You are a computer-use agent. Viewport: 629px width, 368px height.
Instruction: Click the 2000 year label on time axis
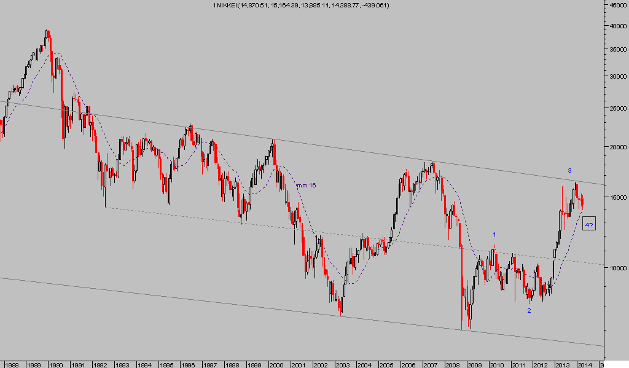coord(276,364)
